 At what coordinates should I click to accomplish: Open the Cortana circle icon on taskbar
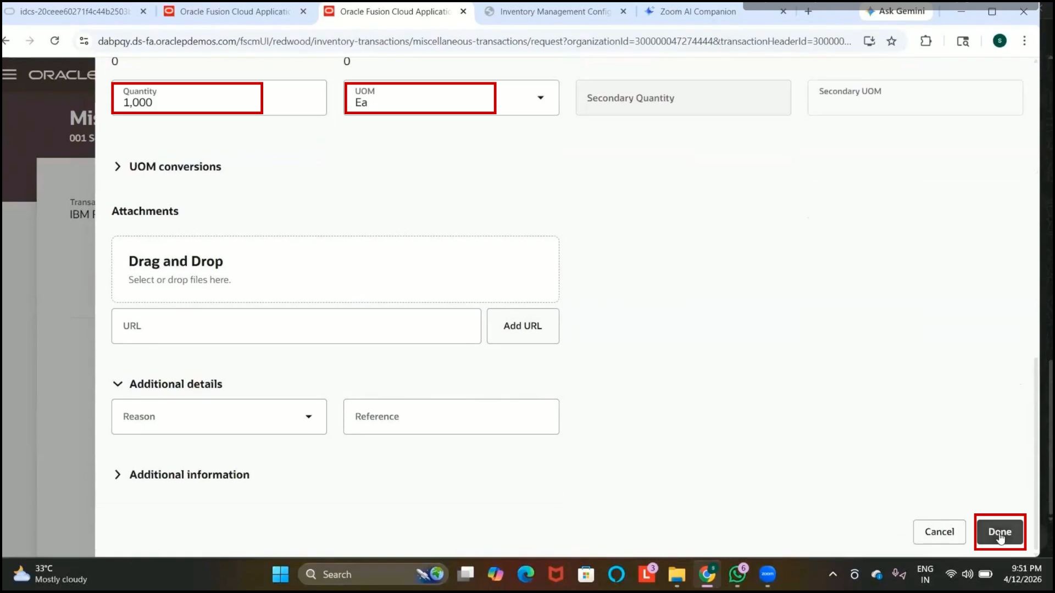[617, 574]
